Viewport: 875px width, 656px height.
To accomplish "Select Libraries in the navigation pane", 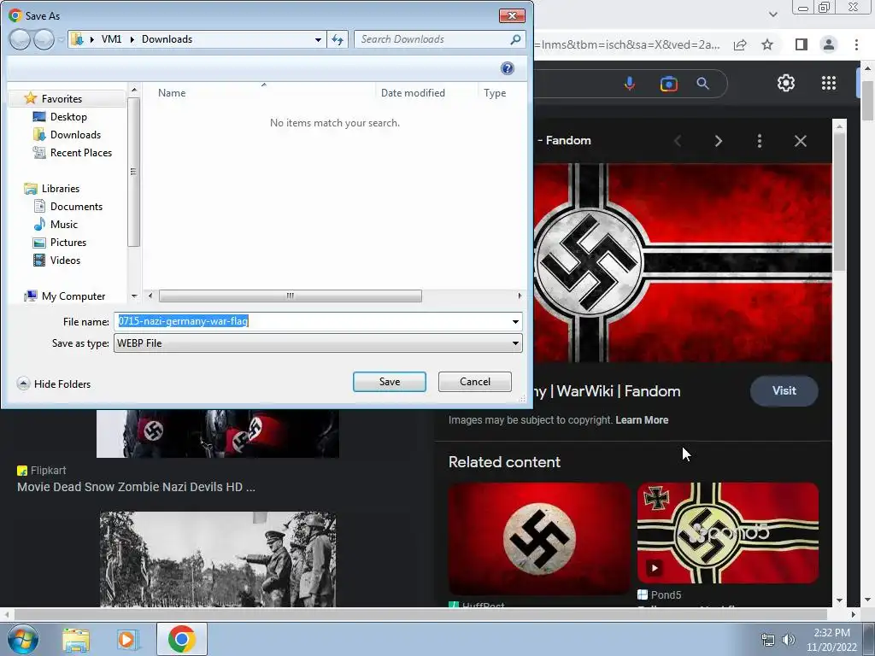I will (x=61, y=189).
